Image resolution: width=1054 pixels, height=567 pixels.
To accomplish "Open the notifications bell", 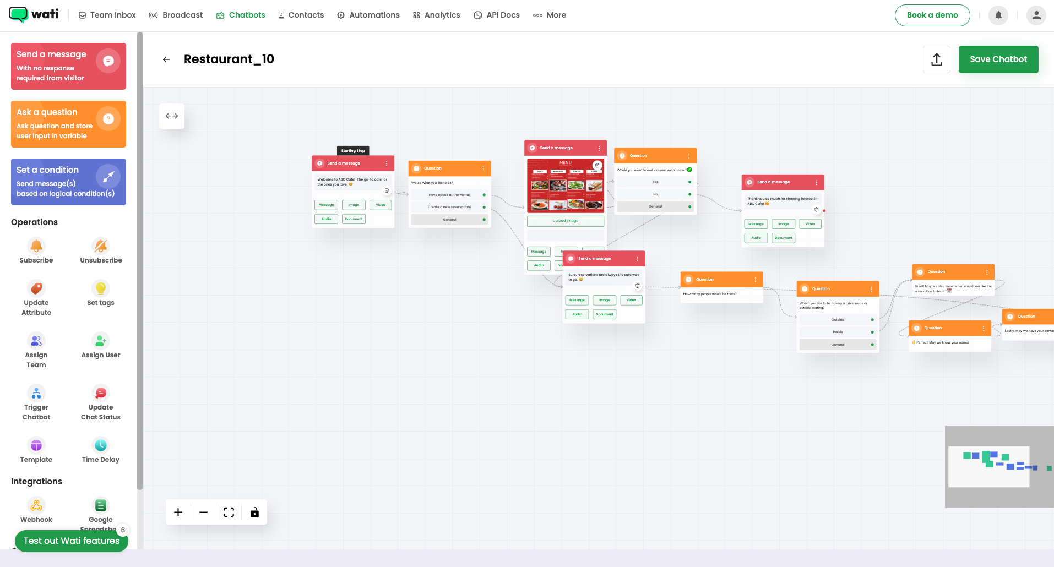I will (998, 15).
